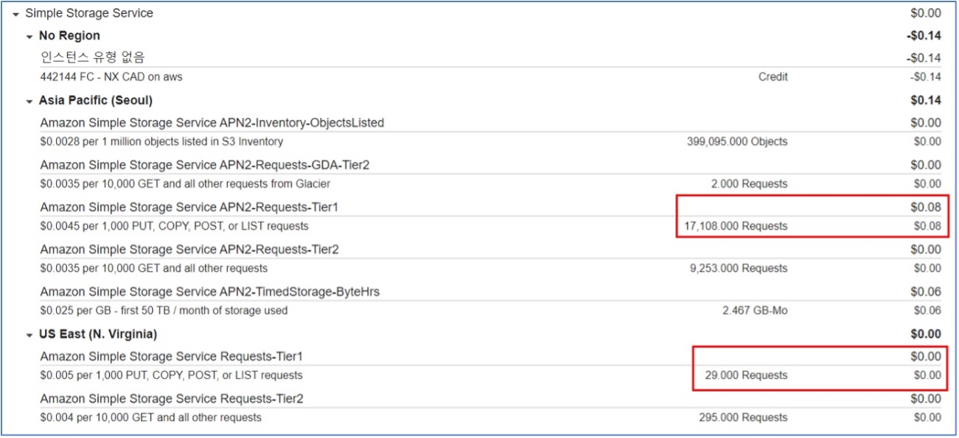Select the 9,253.000 Requests usage value
Screen dimensions: 959x438
coord(739,269)
